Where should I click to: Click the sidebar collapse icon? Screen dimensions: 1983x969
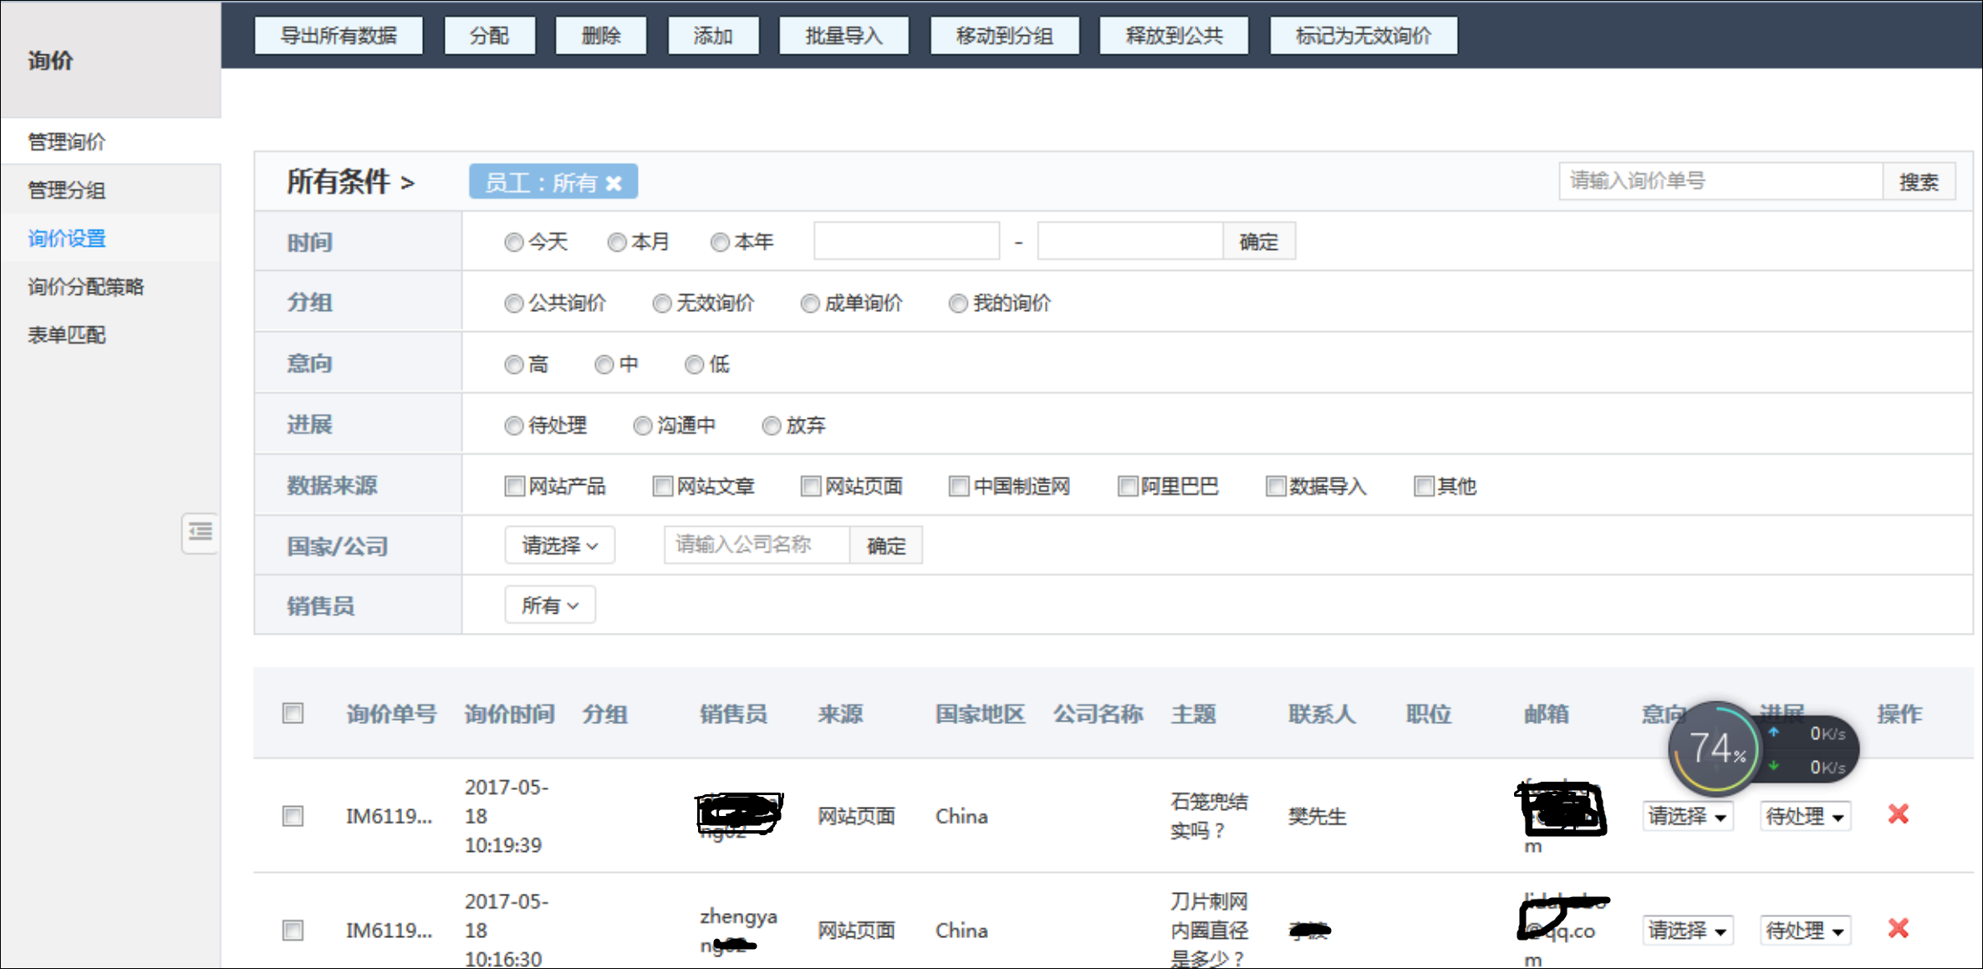(x=200, y=532)
